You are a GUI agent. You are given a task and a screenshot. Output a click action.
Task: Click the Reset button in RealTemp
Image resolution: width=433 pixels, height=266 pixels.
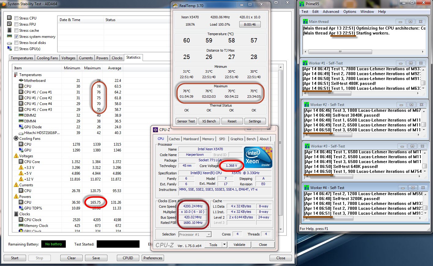232,121
